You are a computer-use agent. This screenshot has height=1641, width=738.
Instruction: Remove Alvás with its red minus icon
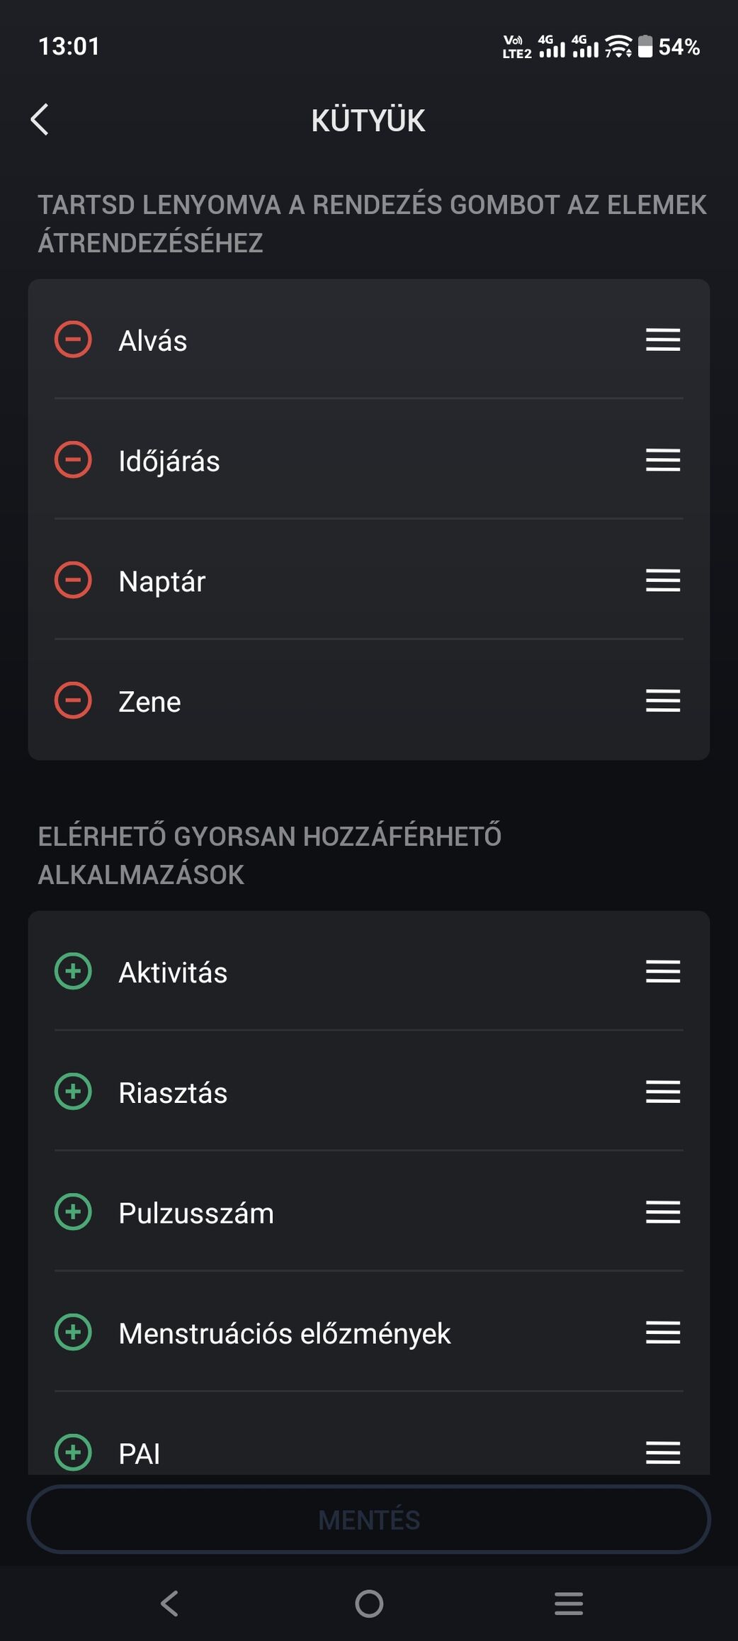73,340
